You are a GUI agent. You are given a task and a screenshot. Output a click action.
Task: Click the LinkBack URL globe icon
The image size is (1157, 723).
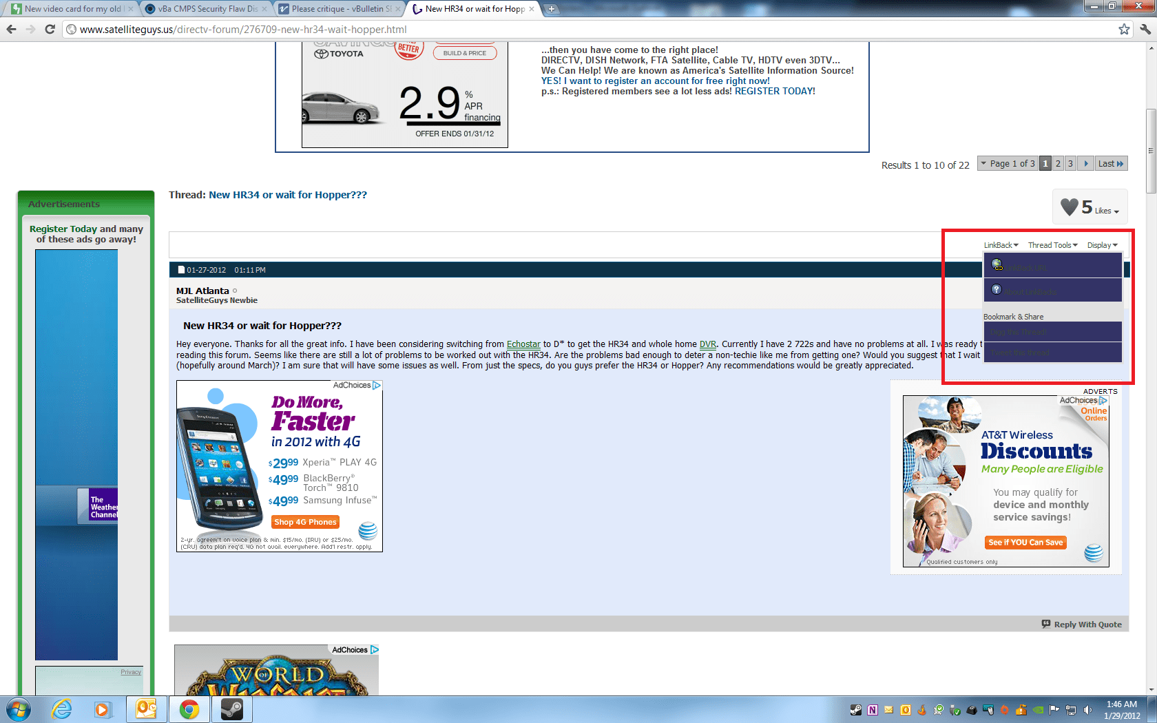(x=997, y=264)
